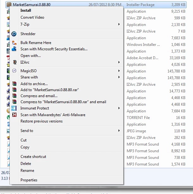Click the 282 KB IZArc ZIP Archive row

[156, 138]
